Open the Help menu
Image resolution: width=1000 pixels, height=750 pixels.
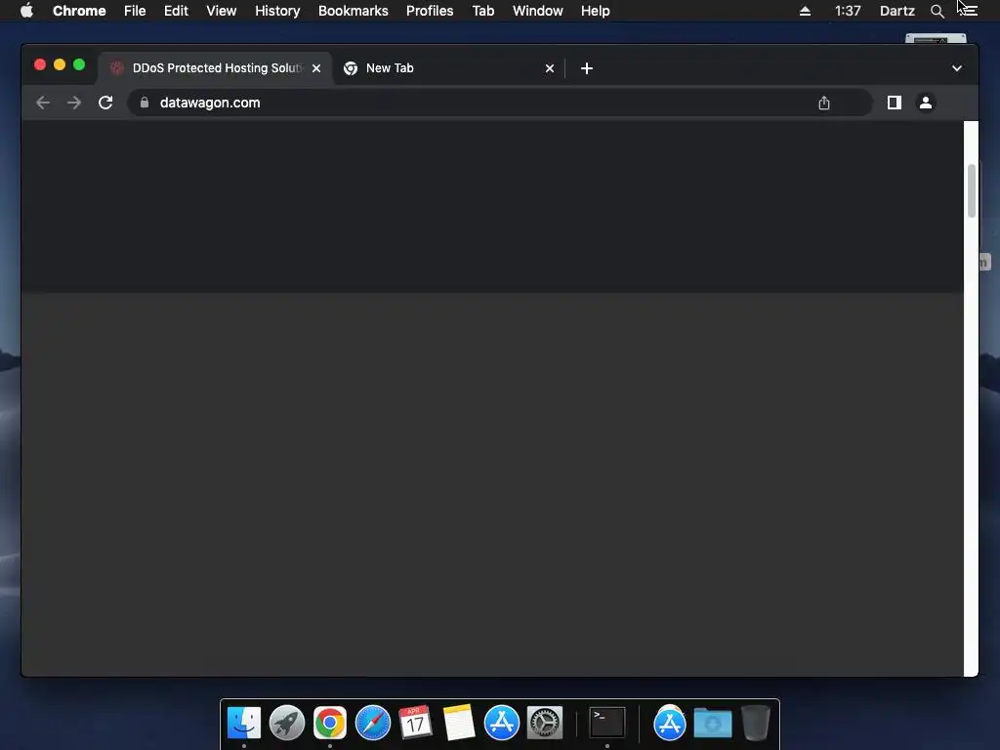tap(595, 11)
